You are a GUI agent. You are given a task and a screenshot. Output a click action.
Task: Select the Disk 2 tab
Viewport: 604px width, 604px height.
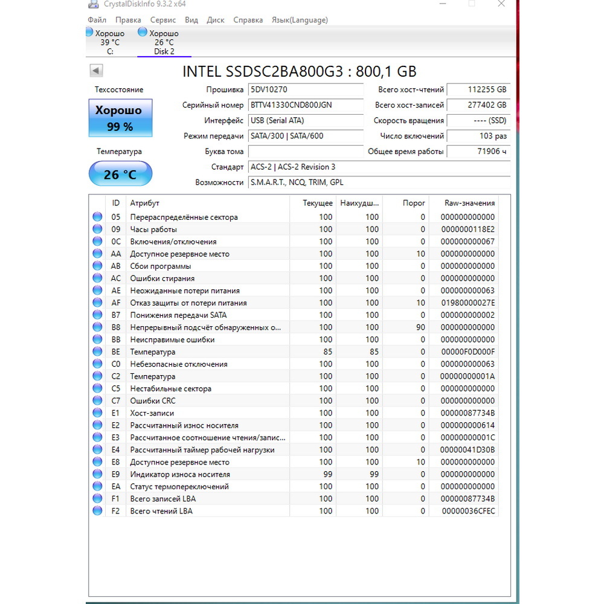pos(164,42)
